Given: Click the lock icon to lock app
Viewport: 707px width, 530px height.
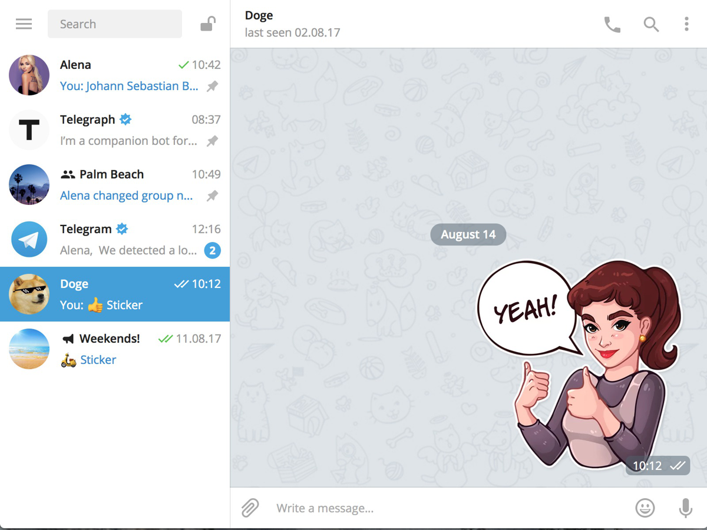Looking at the screenshot, I should (207, 24).
